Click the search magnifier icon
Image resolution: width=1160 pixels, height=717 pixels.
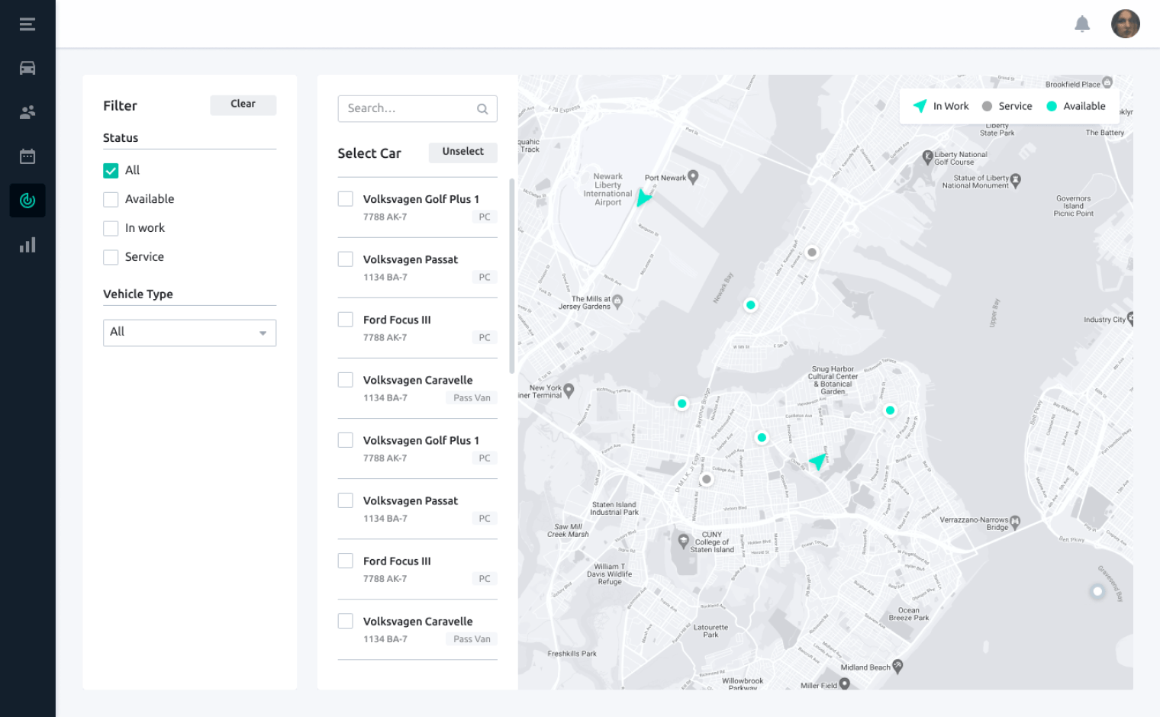click(x=482, y=108)
